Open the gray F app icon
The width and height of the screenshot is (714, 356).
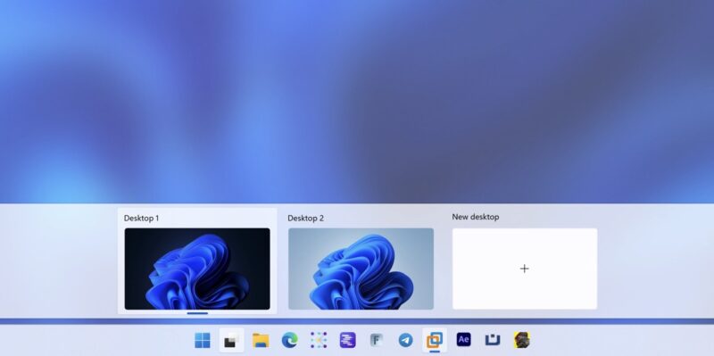coord(376,340)
